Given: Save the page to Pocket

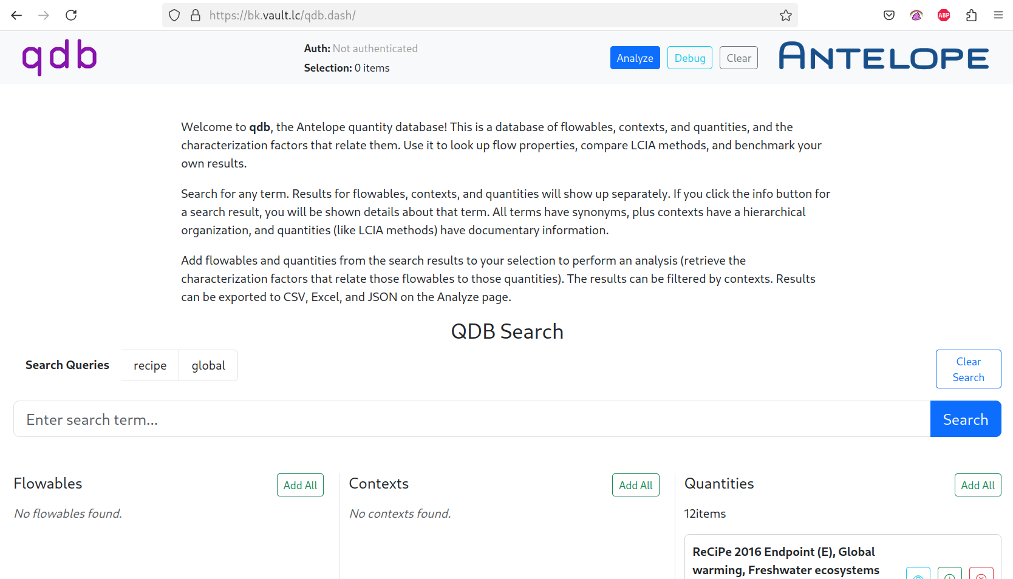Looking at the screenshot, I should [889, 15].
